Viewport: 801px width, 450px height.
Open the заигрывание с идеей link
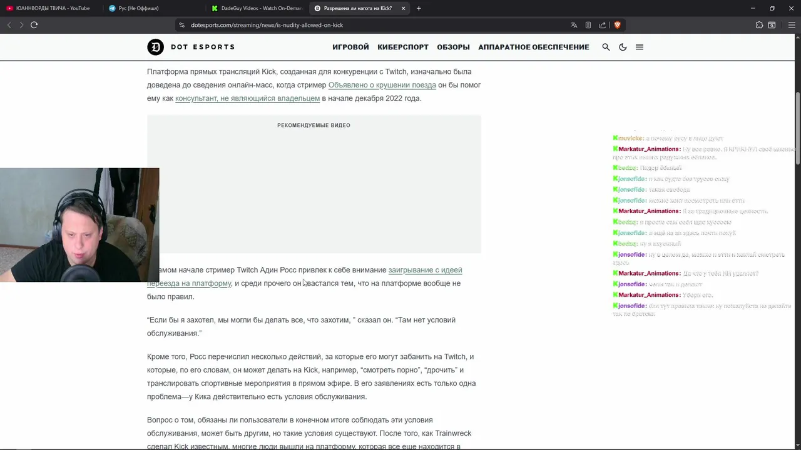coord(425,270)
